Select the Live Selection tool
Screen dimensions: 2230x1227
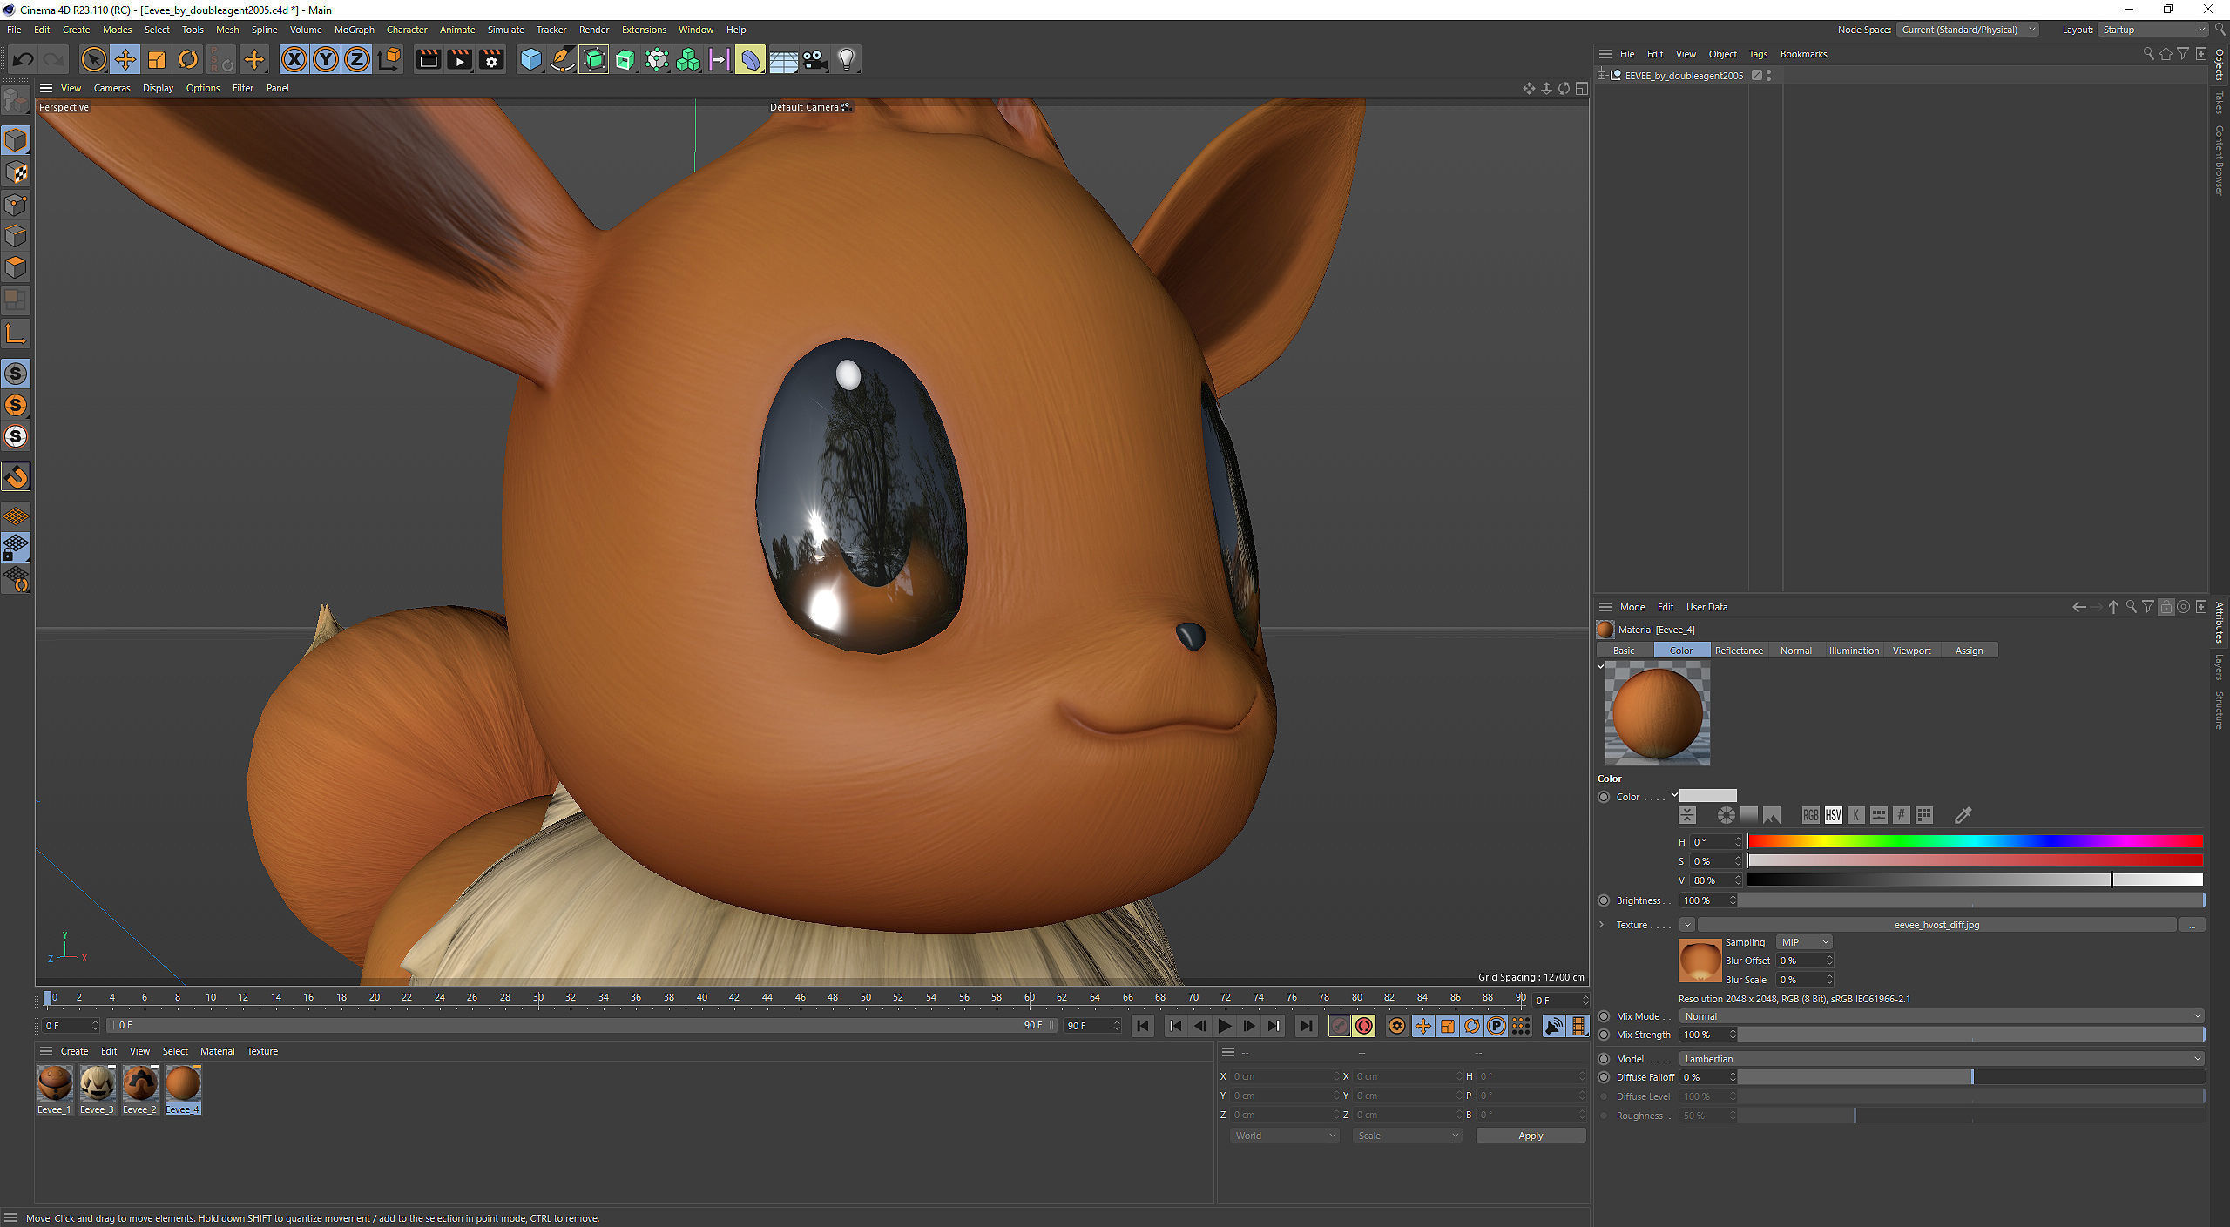pos(93,59)
